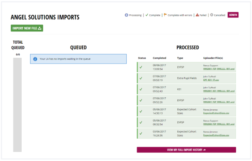Open ExpectedCohortSizes.csv link from 03/06/2017
This screenshot has width=252, height=161.
[216, 135]
